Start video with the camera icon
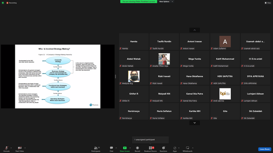Viewport: 273px width, 153px height. pos(20,148)
